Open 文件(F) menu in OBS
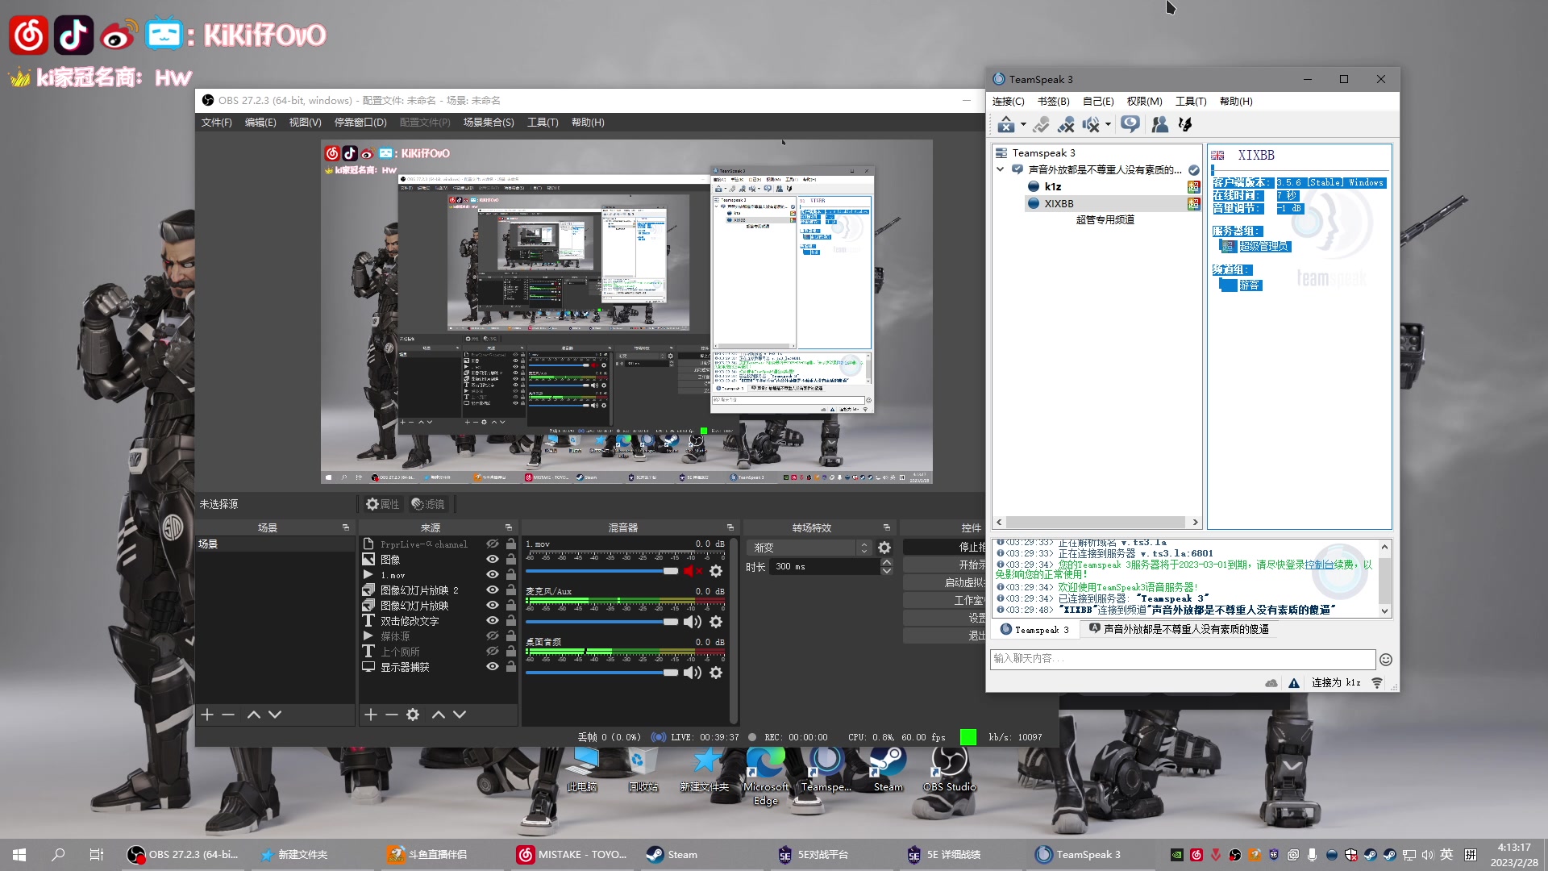 click(216, 123)
